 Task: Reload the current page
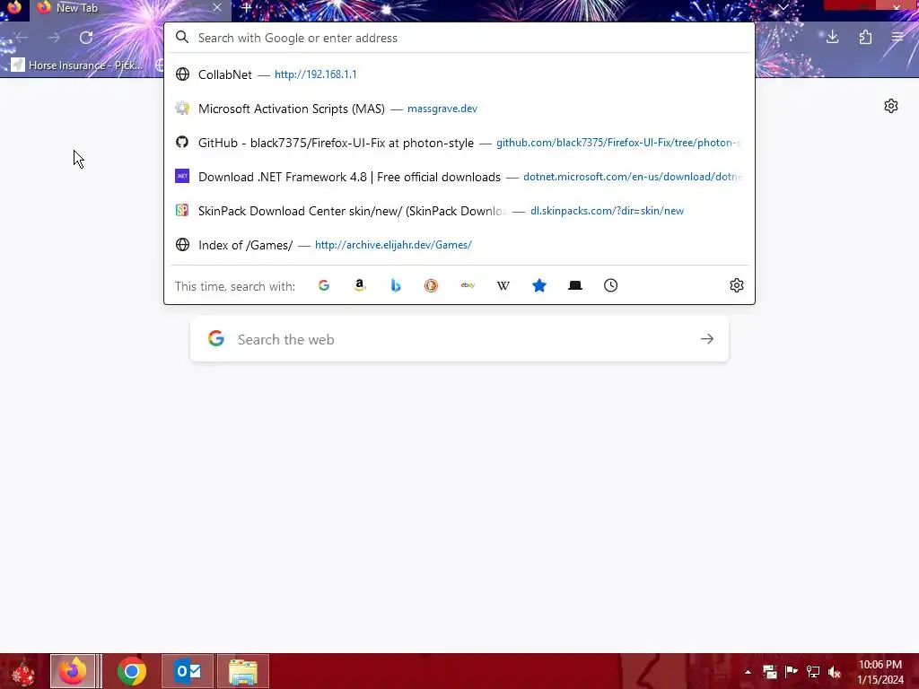[86, 38]
